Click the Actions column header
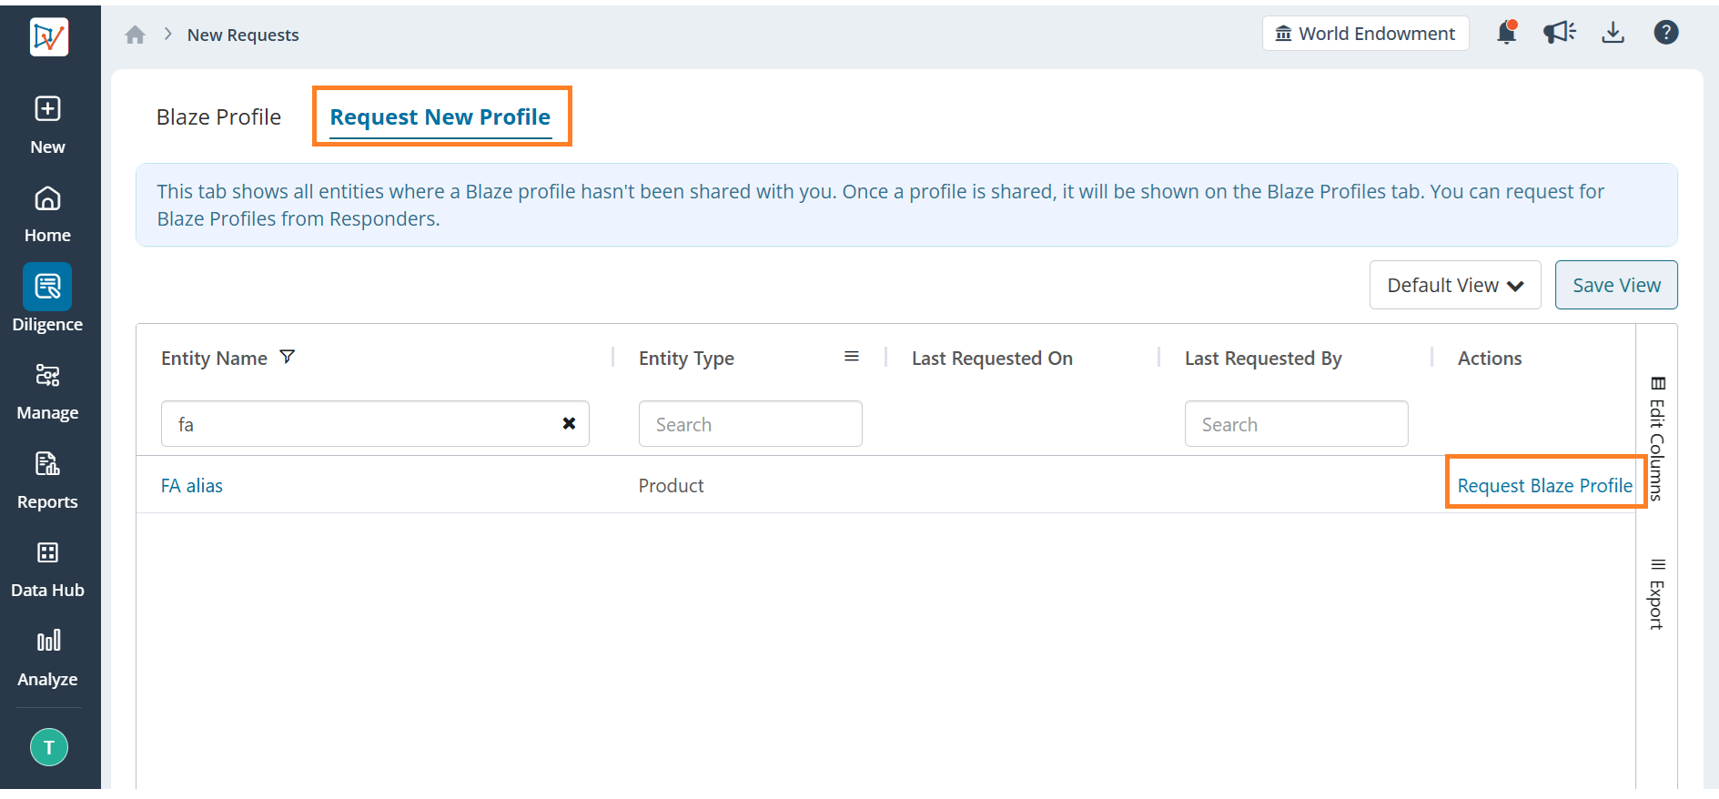Viewport: 1719px width, 799px height. tap(1490, 359)
